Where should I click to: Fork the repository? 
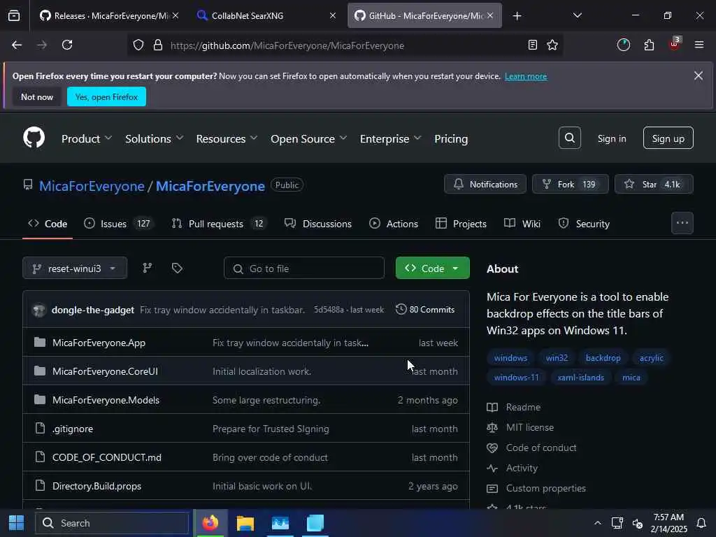coord(571,184)
